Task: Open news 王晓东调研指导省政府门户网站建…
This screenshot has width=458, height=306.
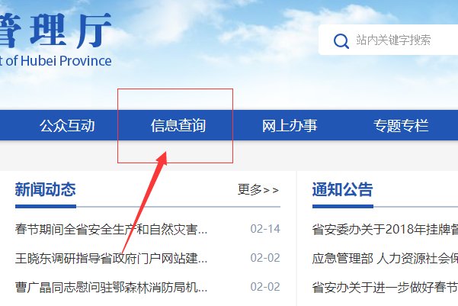Action: click(111, 258)
